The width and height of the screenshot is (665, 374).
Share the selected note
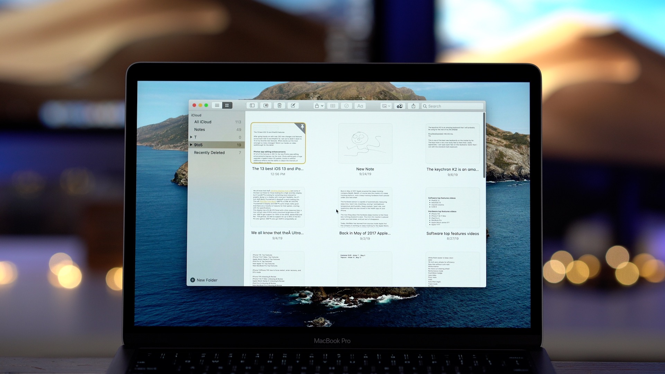tap(413, 106)
